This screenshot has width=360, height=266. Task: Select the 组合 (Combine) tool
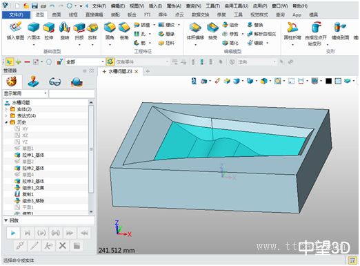pos(230,25)
